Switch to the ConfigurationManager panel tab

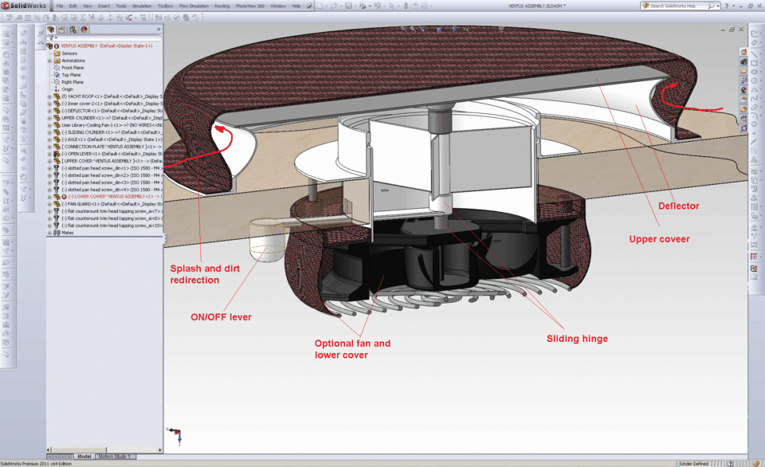73,29
